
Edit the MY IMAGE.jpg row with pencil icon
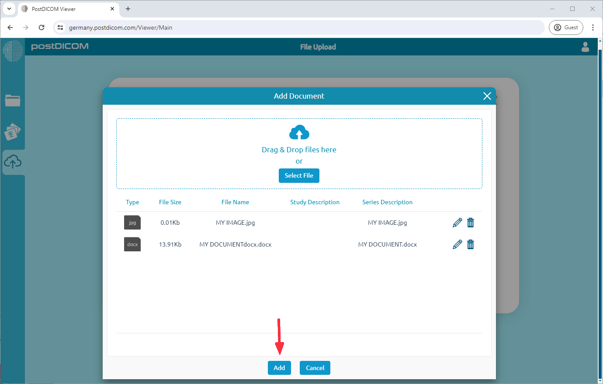point(457,223)
